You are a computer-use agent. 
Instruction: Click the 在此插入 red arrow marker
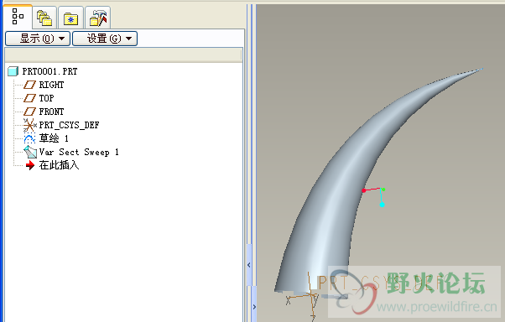pyautogui.click(x=30, y=165)
